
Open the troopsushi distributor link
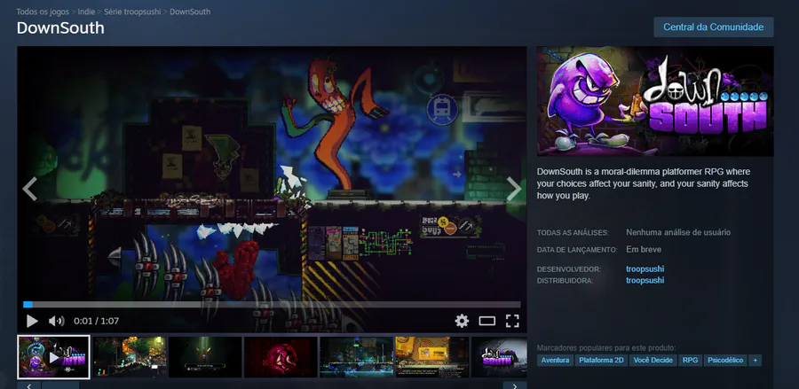coord(645,280)
